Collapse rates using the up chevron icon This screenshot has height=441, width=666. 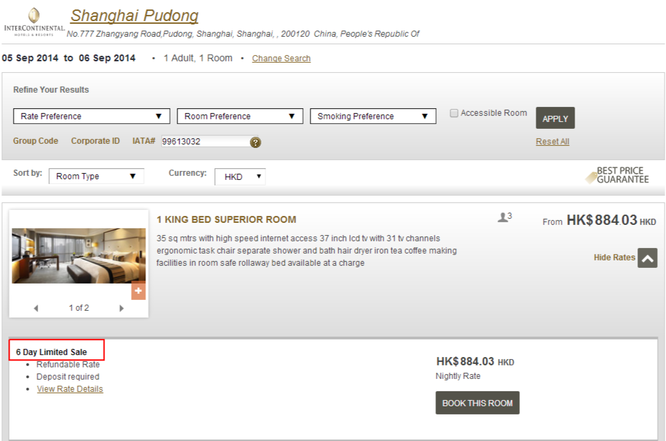[x=647, y=258]
